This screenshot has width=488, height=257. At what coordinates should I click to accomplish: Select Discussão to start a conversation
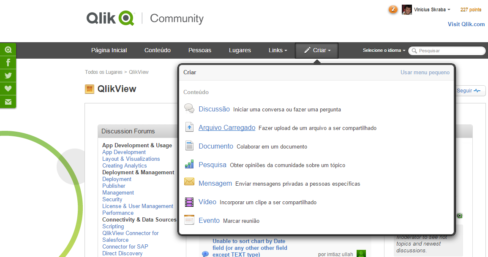[x=214, y=109]
